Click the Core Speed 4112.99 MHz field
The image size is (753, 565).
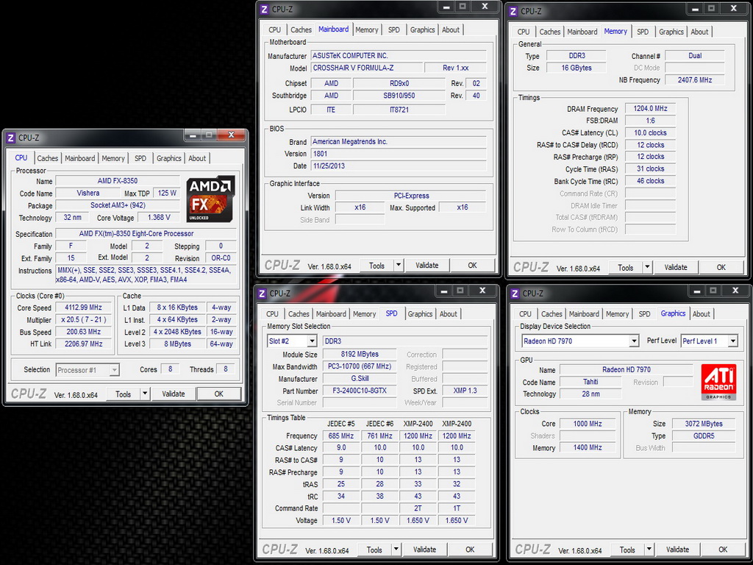tap(83, 308)
